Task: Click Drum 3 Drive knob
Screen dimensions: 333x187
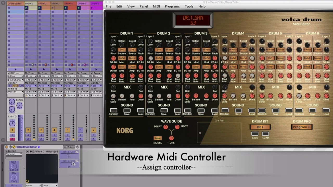Action: [x=215, y=96]
